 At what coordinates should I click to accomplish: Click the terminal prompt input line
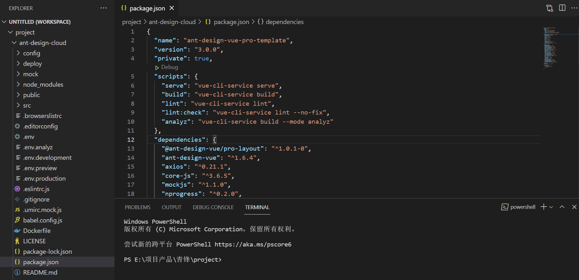(x=173, y=260)
